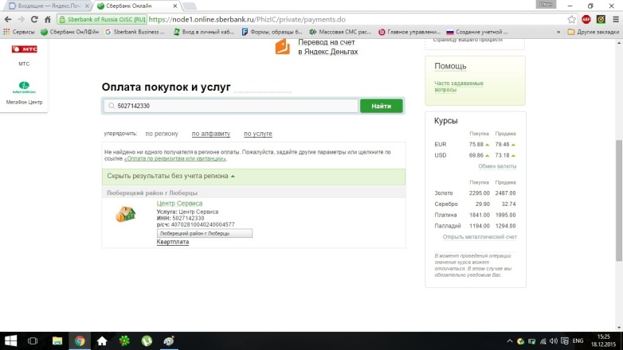Screen dimensions: 623x350
Task: Collapse 'Скрыть результаты без учета региона'
Action: (171, 176)
